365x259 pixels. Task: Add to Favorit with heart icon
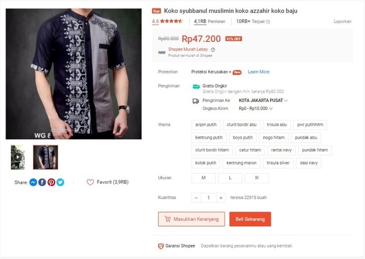coord(90,182)
